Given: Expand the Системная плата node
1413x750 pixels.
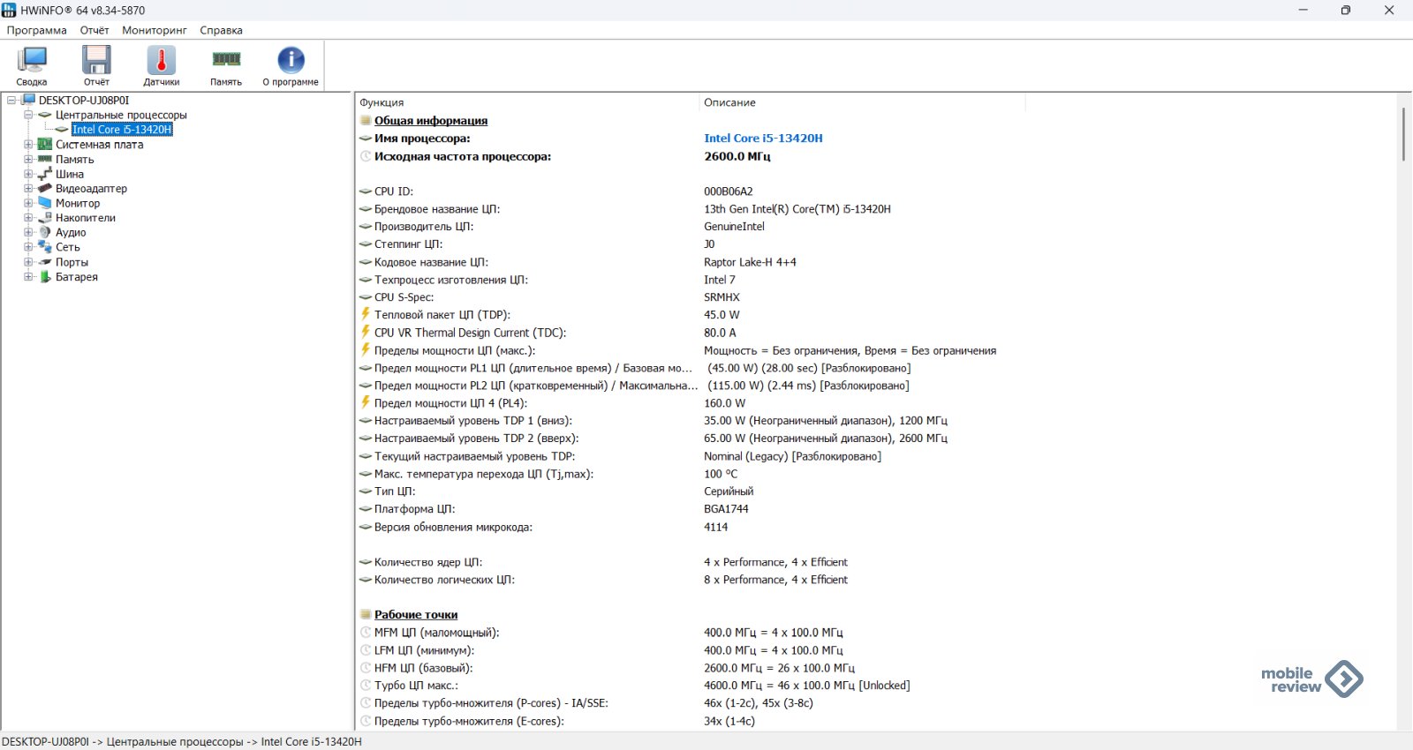Looking at the screenshot, I should [x=28, y=145].
